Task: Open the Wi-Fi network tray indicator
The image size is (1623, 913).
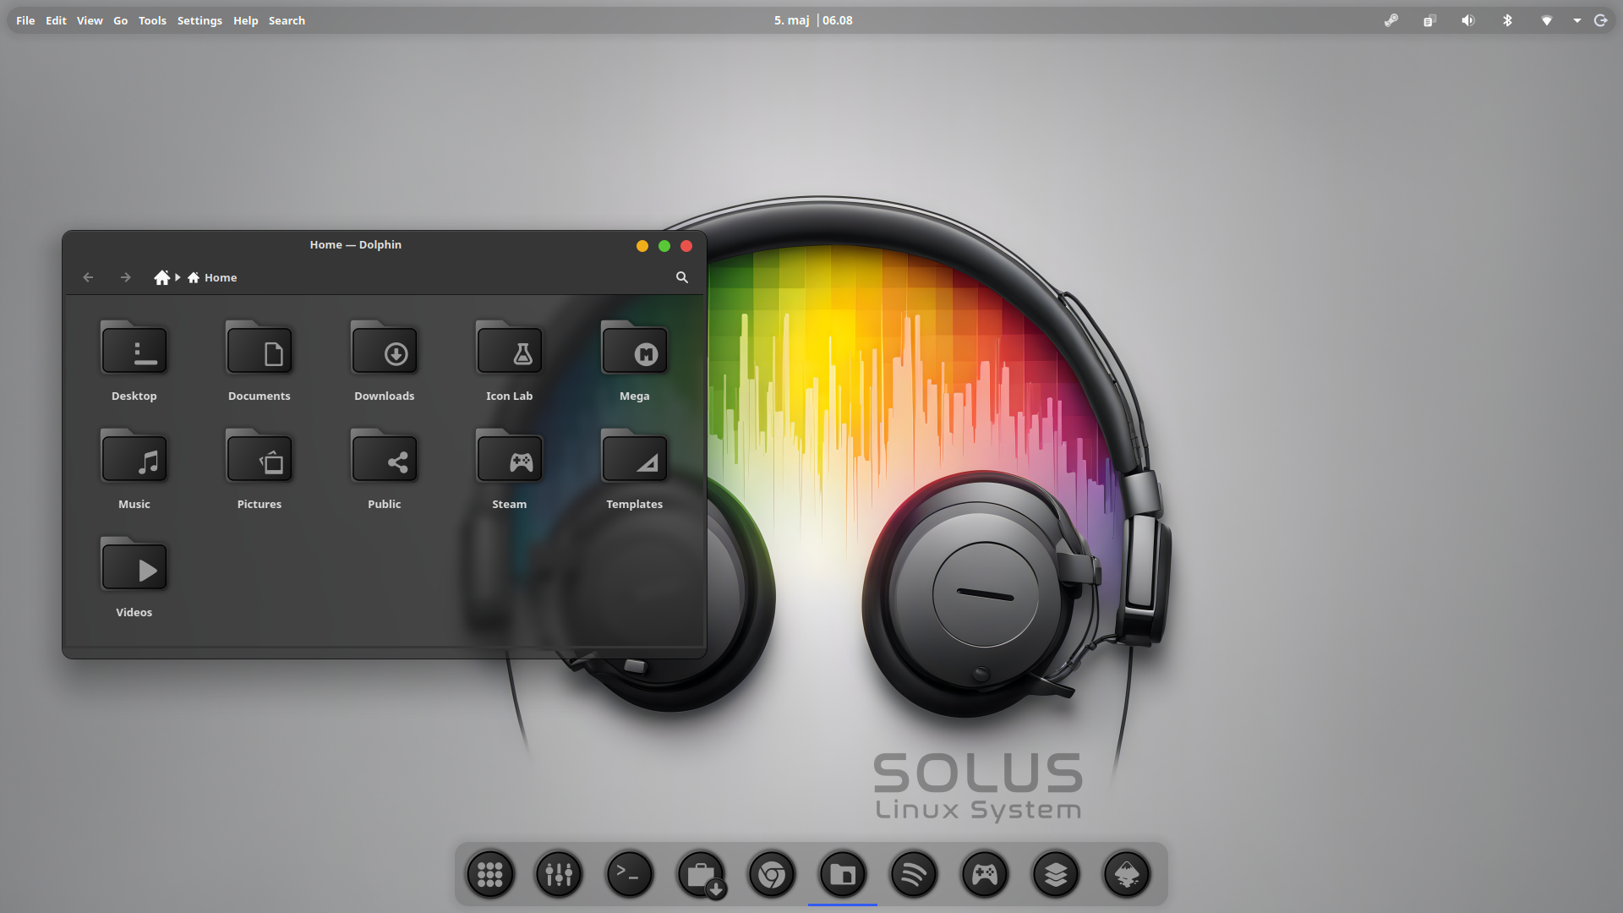Action: [x=1546, y=20]
